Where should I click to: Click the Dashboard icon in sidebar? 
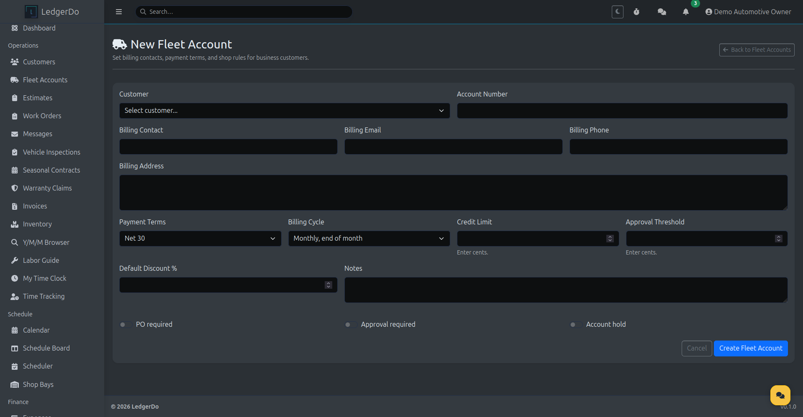point(15,28)
